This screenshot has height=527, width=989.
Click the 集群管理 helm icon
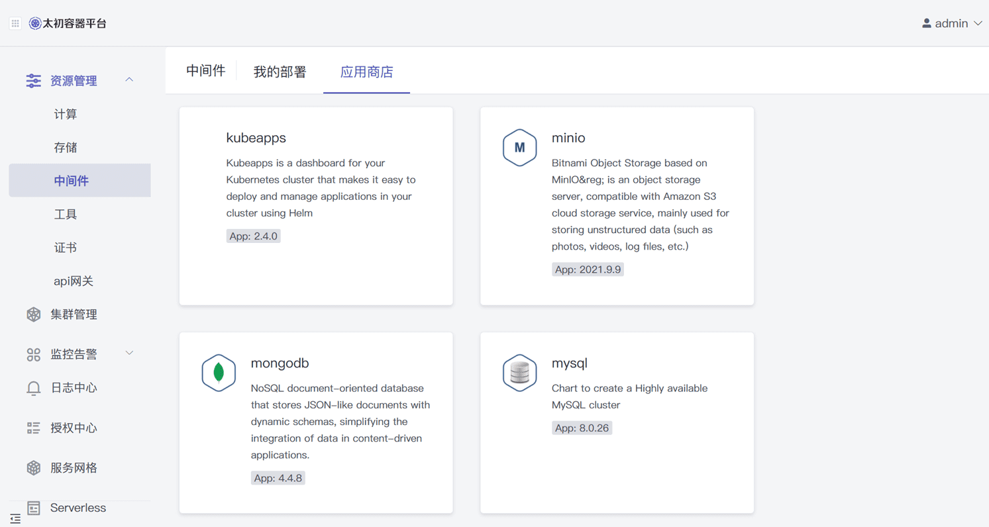tap(34, 314)
